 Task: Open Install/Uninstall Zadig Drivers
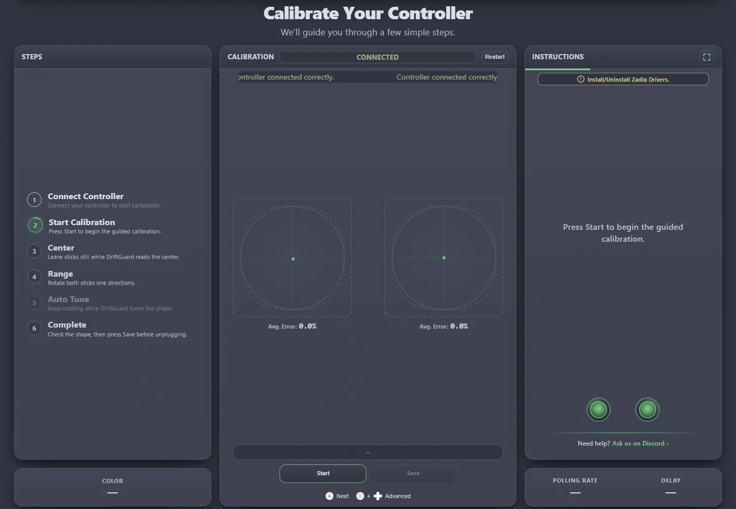click(x=623, y=79)
